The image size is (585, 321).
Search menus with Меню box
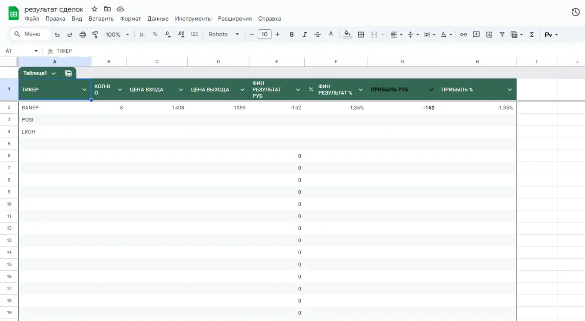30,34
